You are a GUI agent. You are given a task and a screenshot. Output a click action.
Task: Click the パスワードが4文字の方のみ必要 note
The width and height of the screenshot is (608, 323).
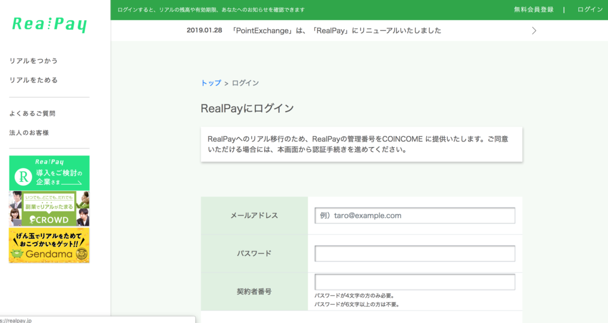coord(354,296)
